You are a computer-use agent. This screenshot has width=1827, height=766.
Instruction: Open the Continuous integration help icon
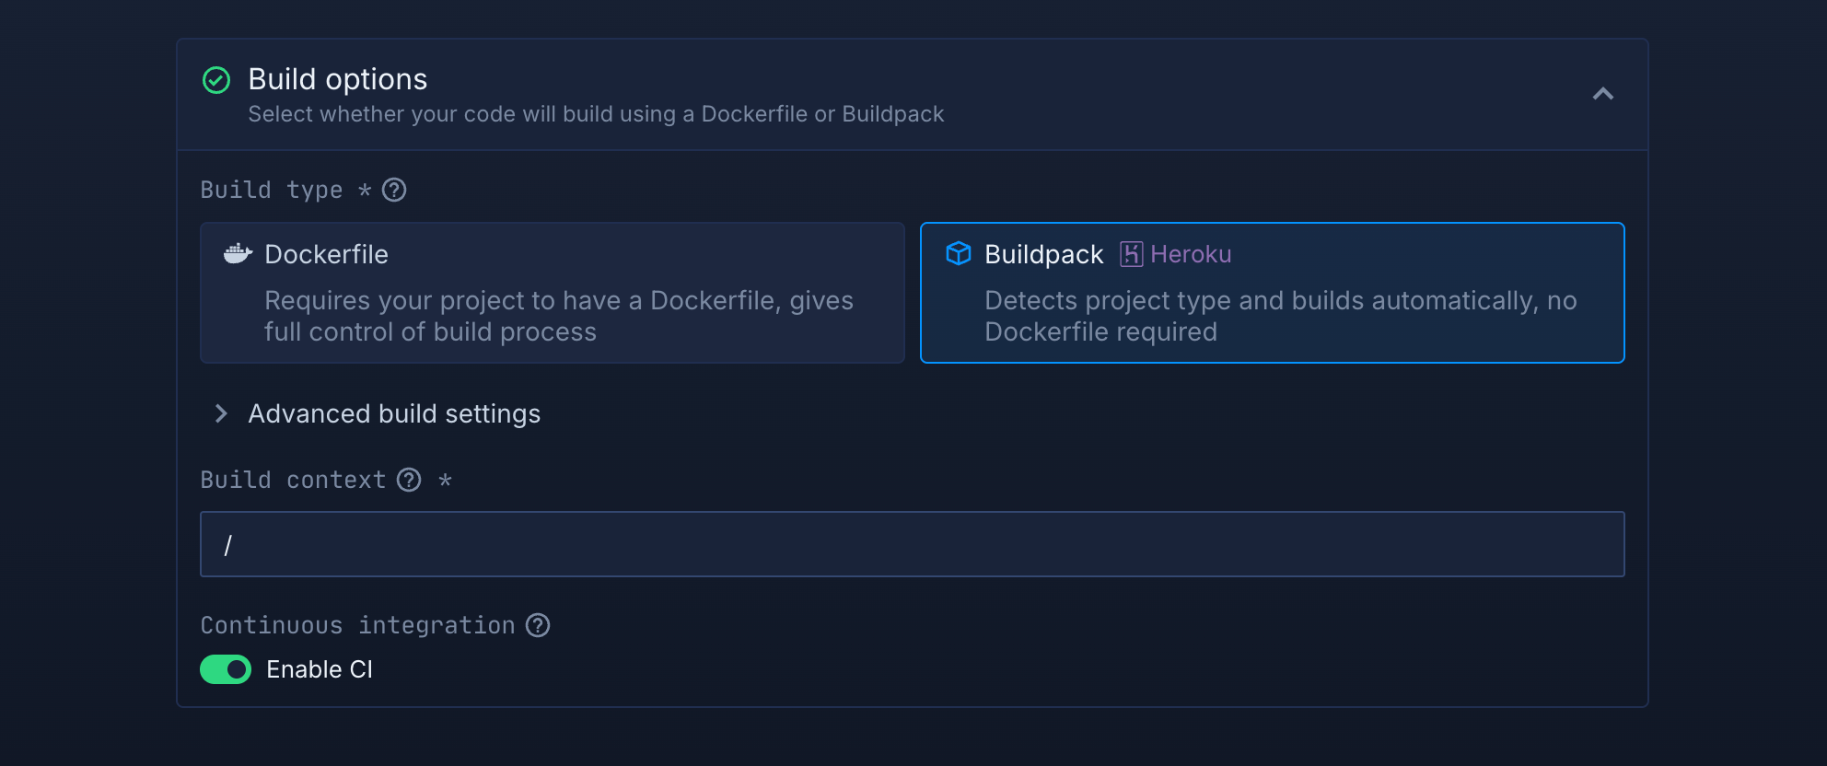coord(539,626)
